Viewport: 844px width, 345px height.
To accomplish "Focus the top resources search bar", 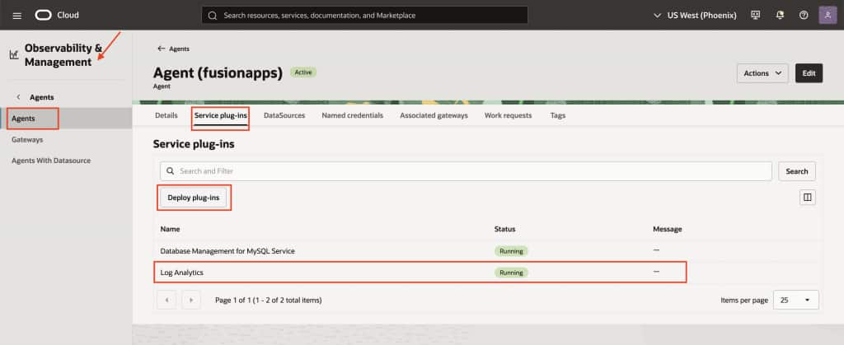I will pos(364,15).
